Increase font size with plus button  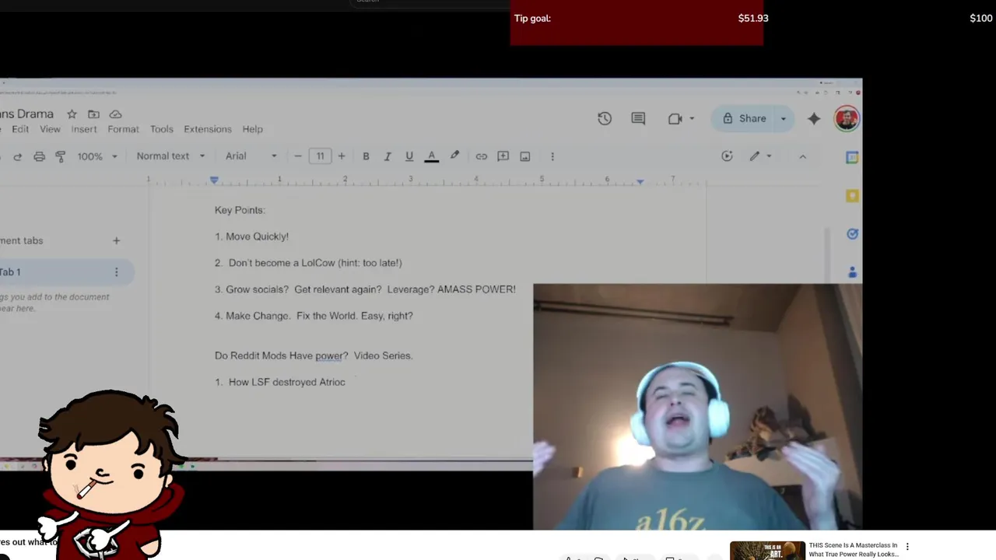[x=341, y=156]
